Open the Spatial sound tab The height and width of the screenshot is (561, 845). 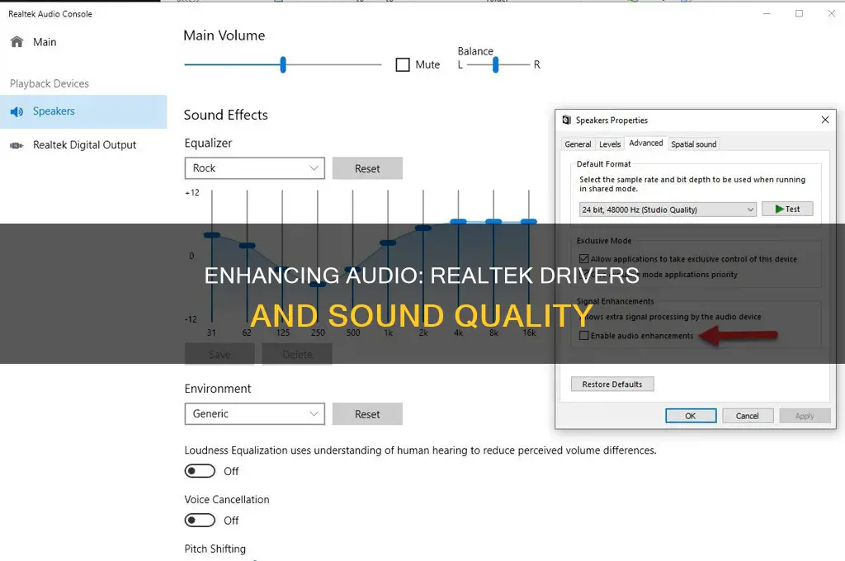coord(693,144)
